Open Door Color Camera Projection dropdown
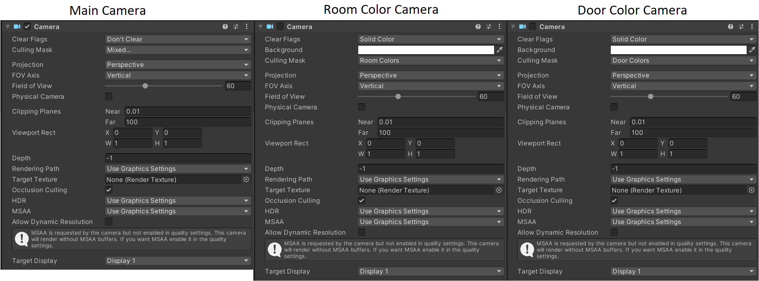This screenshot has width=759, height=281. pos(683,75)
